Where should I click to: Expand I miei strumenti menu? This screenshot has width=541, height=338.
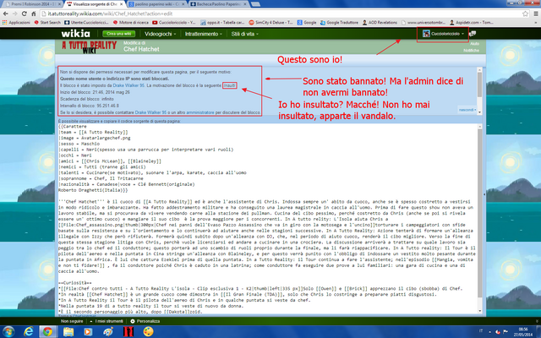point(107,321)
